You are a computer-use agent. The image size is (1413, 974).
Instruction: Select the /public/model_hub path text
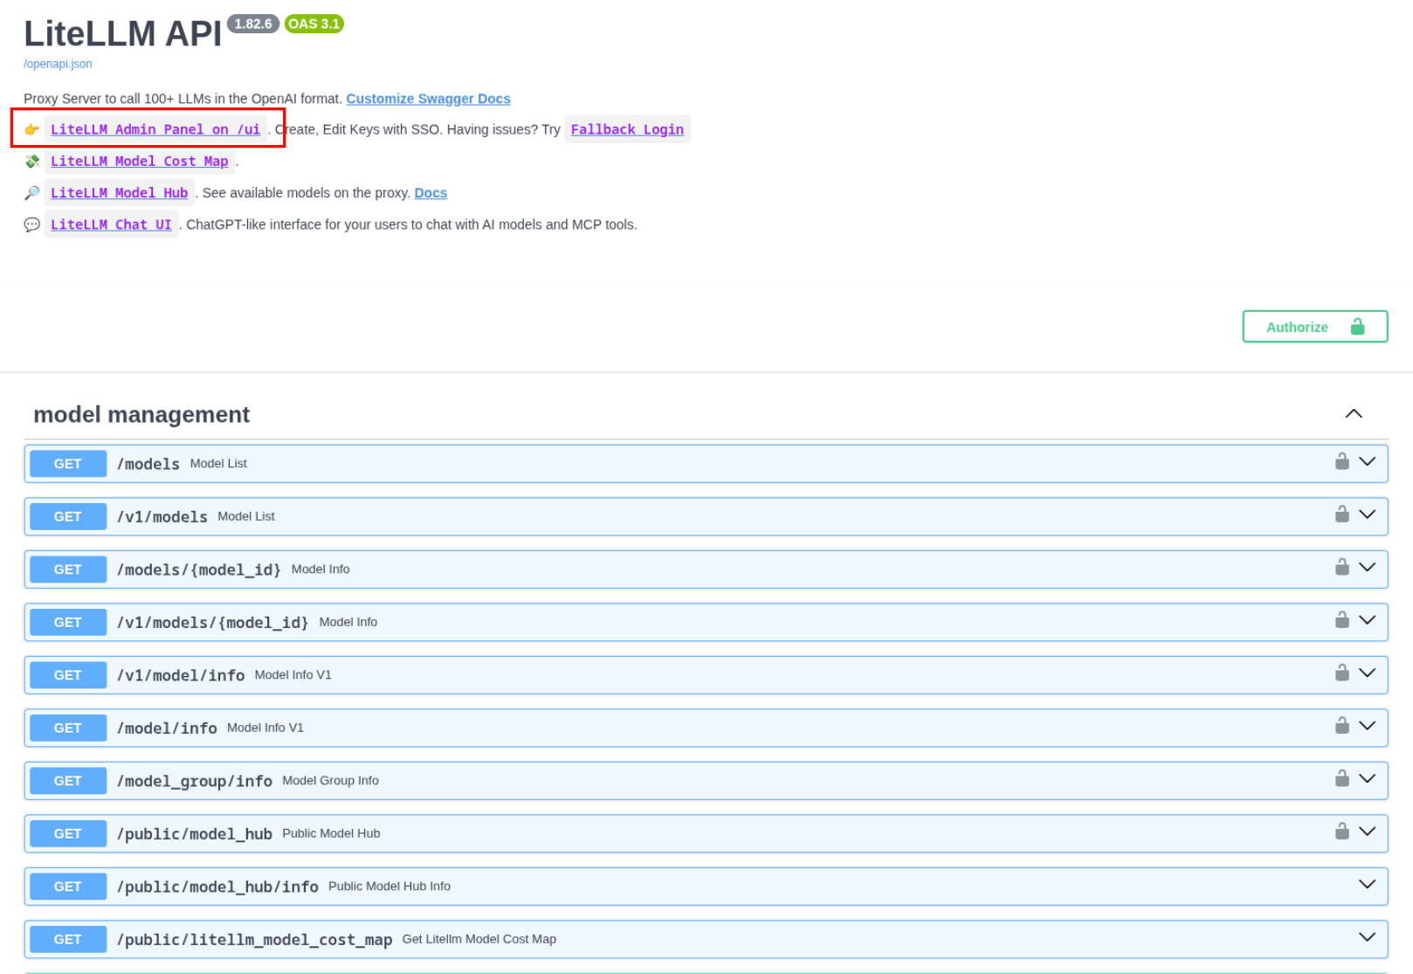pos(195,834)
